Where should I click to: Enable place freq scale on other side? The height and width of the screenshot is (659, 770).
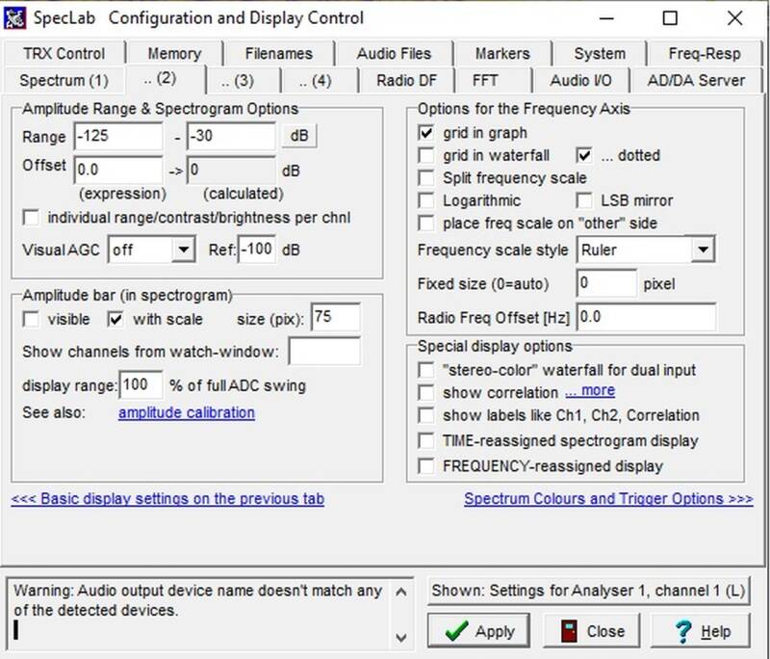pyautogui.click(x=425, y=223)
